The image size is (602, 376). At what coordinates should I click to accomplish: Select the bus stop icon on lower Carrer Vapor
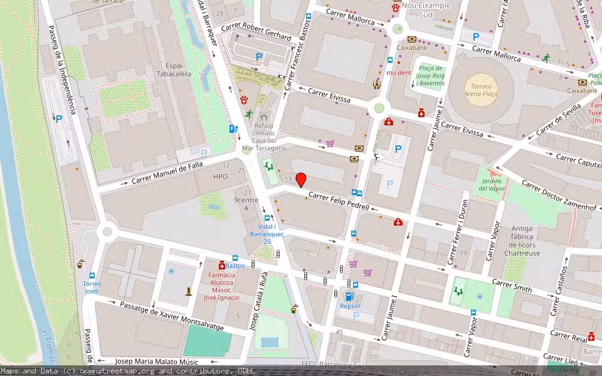coord(473,313)
